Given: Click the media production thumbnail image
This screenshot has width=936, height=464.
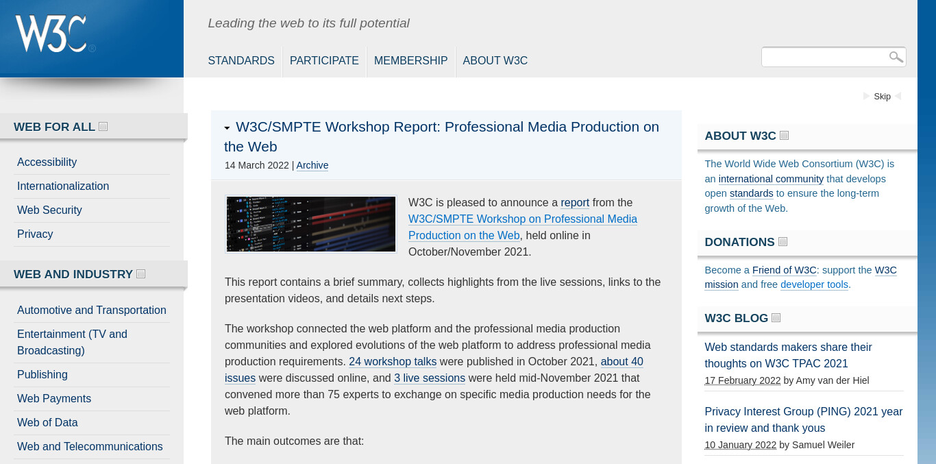Looking at the screenshot, I should [x=311, y=224].
